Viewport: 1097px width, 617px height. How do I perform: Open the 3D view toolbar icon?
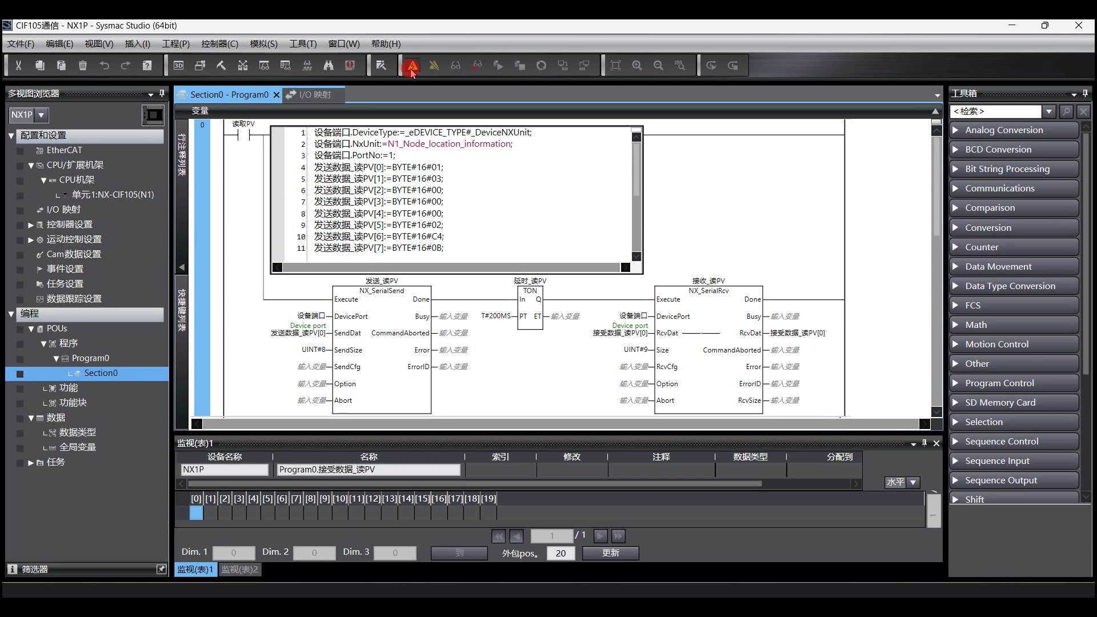(x=178, y=66)
